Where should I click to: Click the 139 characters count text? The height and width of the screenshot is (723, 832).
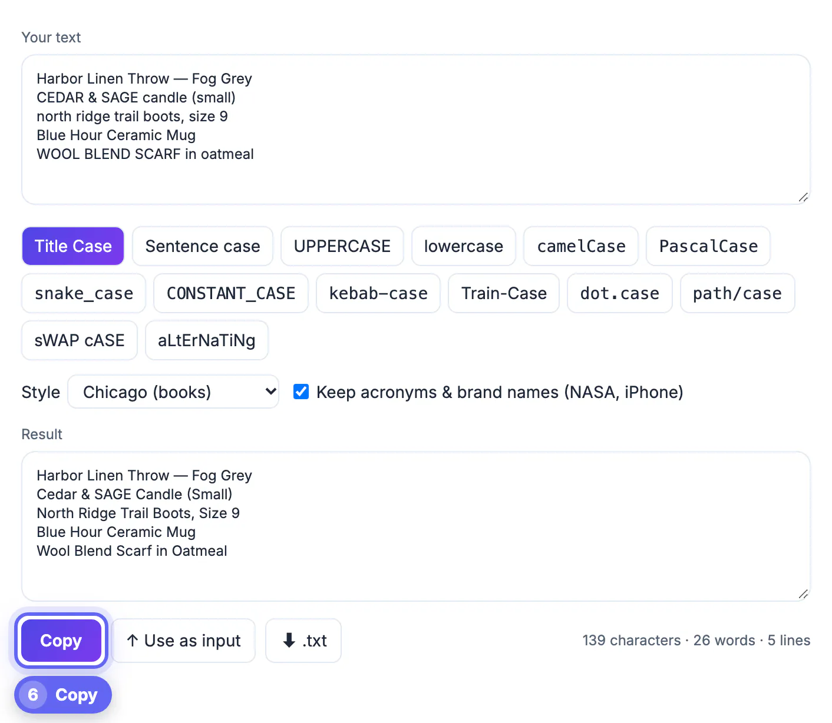tap(632, 641)
